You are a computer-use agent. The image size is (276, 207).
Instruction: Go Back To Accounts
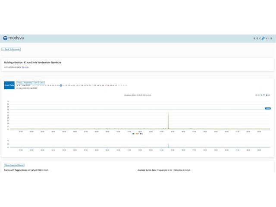(11, 49)
